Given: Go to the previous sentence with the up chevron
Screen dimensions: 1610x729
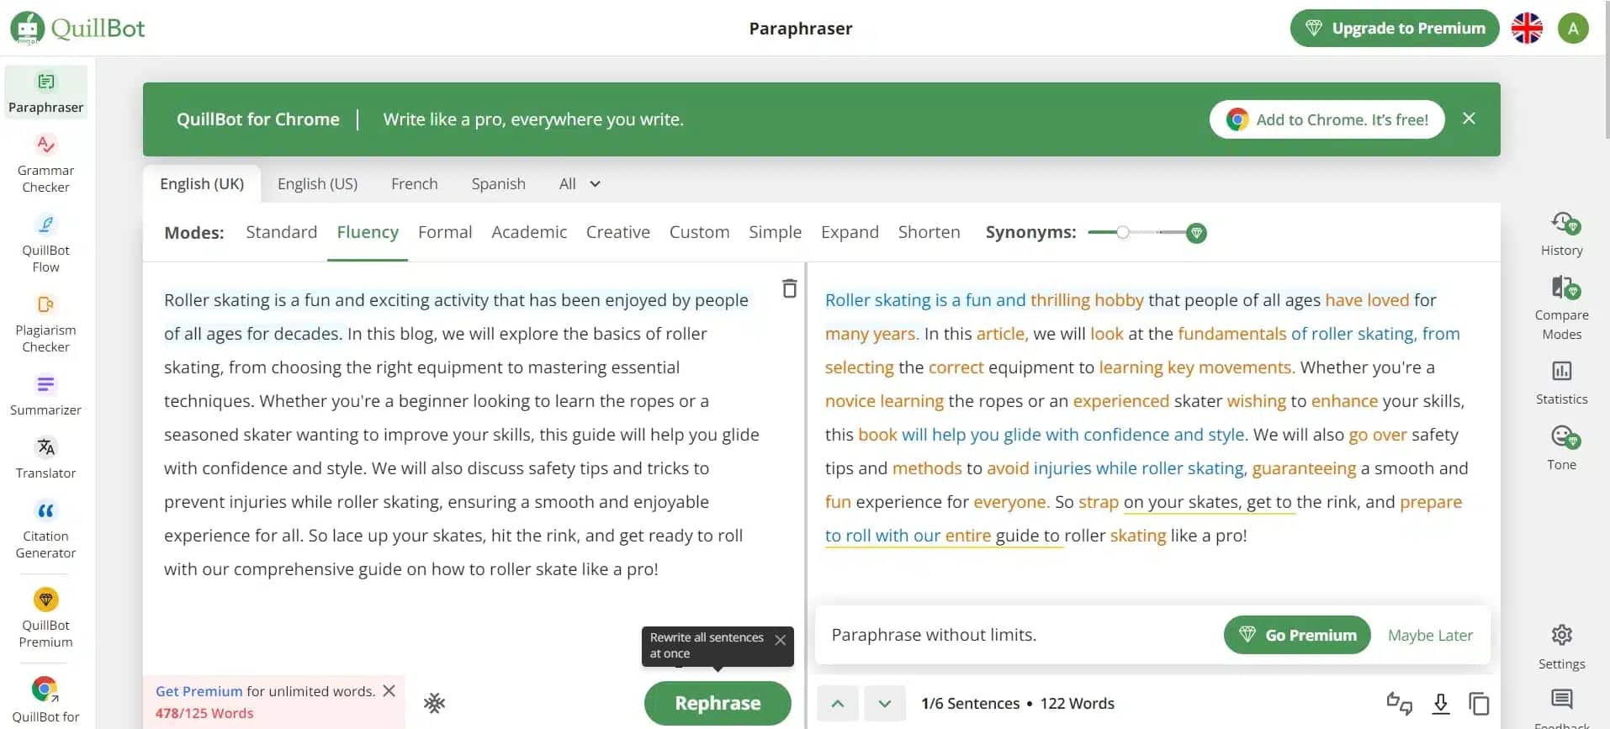Looking at the screenshot, I should (x=838, y=703).
